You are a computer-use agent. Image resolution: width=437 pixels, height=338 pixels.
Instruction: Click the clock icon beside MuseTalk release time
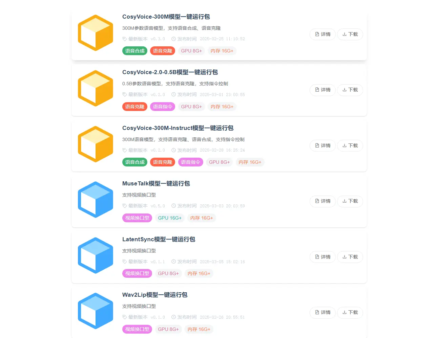coord(173,206)
